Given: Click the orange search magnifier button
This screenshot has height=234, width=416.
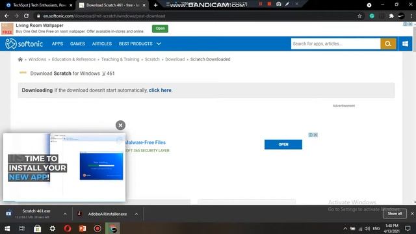Looking at the screenshot, I should (x=388, y=44).
